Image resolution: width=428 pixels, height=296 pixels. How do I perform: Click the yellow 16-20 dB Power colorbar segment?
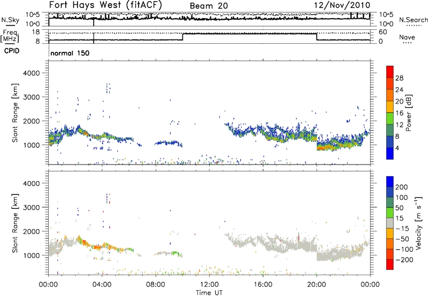tap(390, 107)
